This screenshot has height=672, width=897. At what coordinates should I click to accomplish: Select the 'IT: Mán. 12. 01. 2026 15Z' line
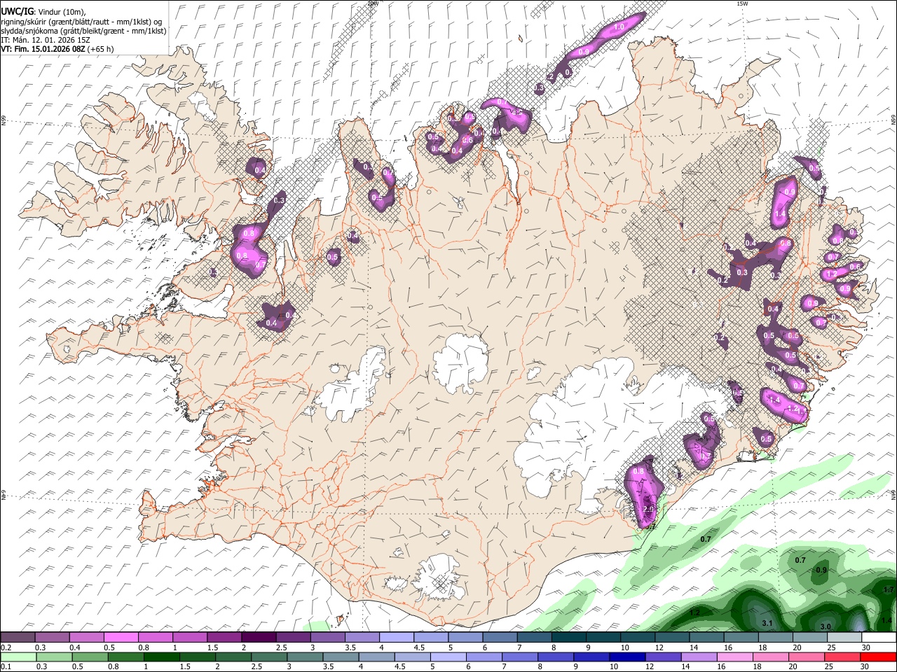click(x=46, y=40)
